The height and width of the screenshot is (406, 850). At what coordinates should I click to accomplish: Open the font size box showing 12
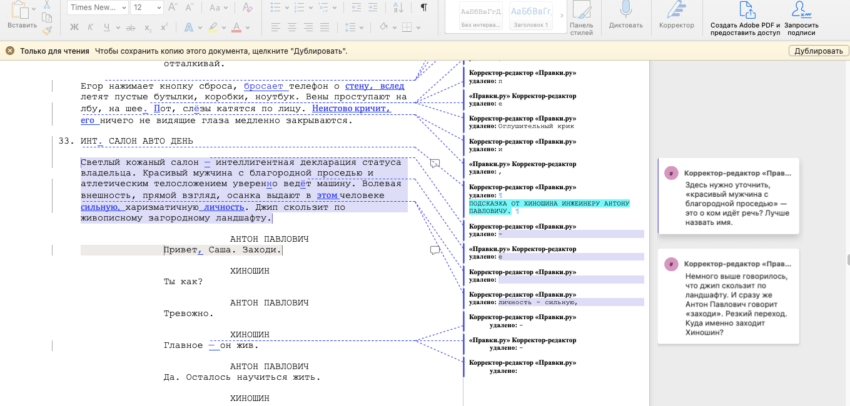[x=148, y=7]
